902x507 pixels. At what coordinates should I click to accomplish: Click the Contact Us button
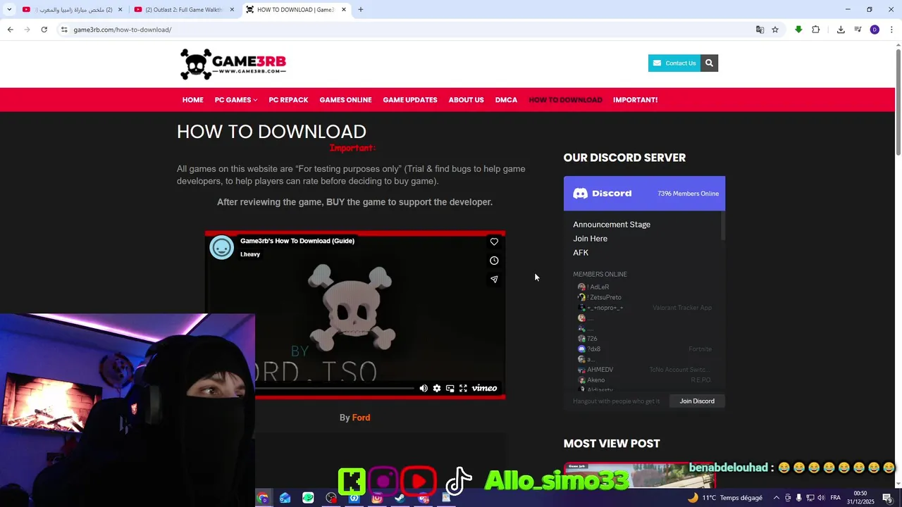674,63
